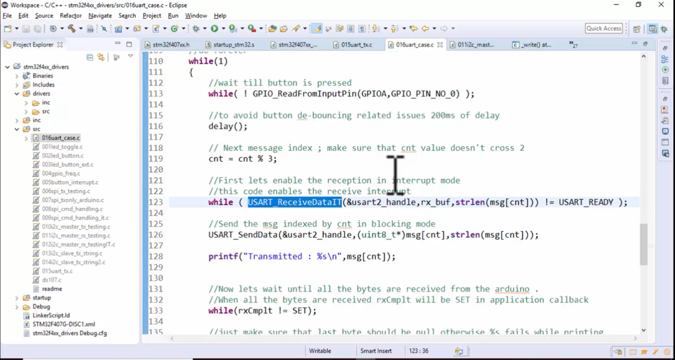Click Collapse All in Project Explorer

(x=90, y=57)
